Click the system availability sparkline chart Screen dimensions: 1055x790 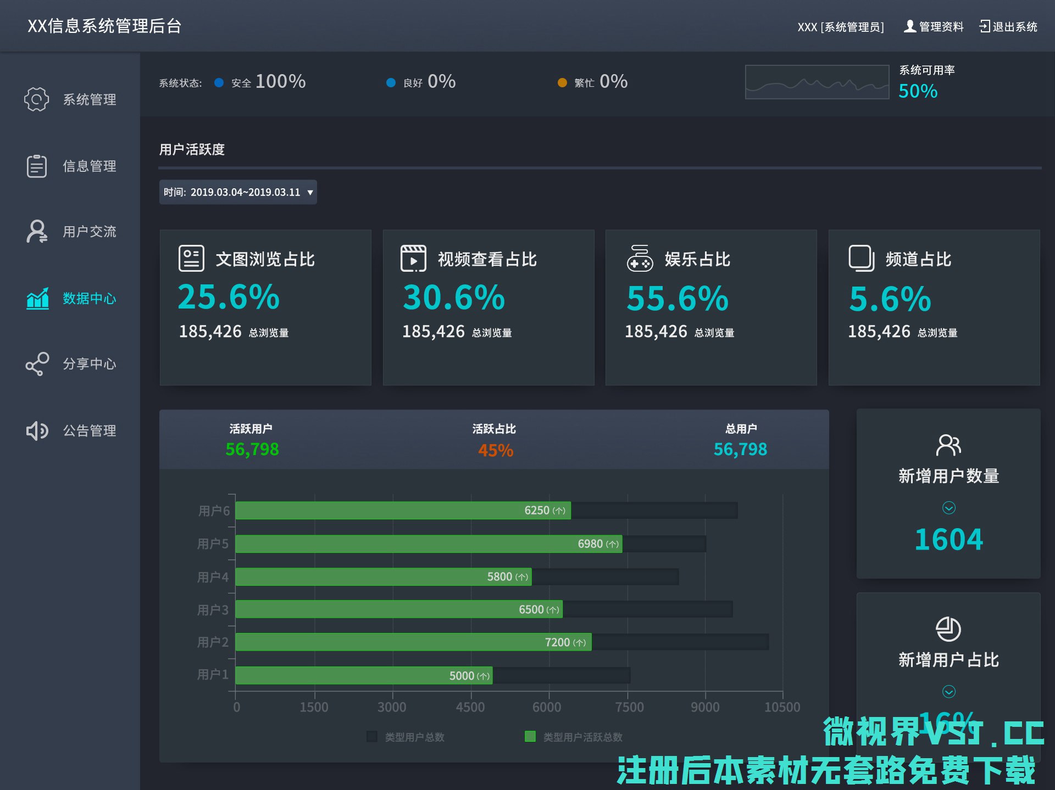tap(817, 82)
